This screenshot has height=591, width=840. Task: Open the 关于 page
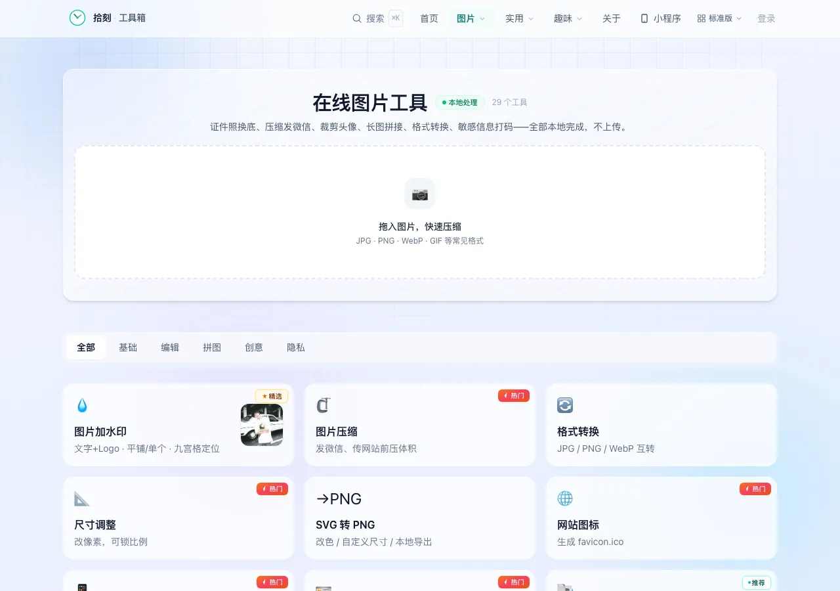coord(612,18)
